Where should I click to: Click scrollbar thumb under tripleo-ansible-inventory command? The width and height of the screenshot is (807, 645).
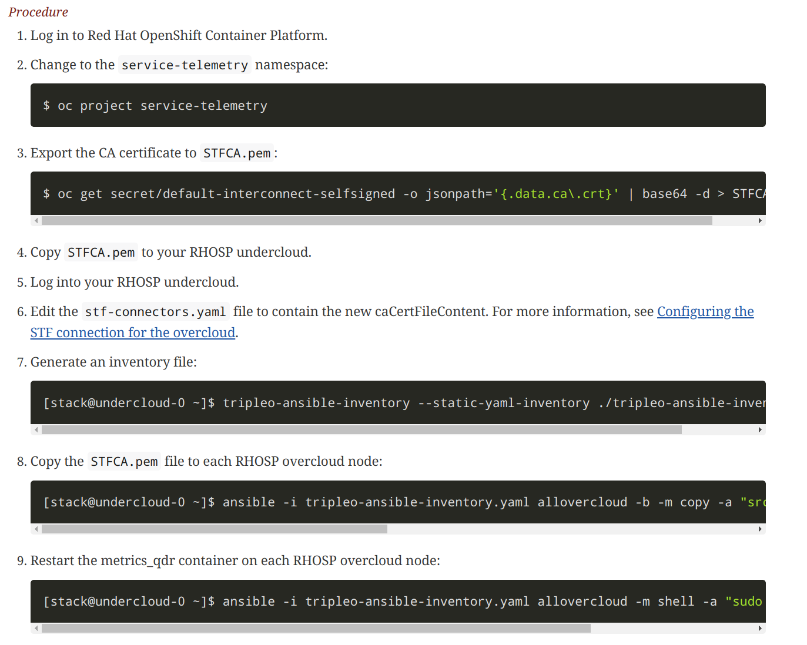(361, 430)
